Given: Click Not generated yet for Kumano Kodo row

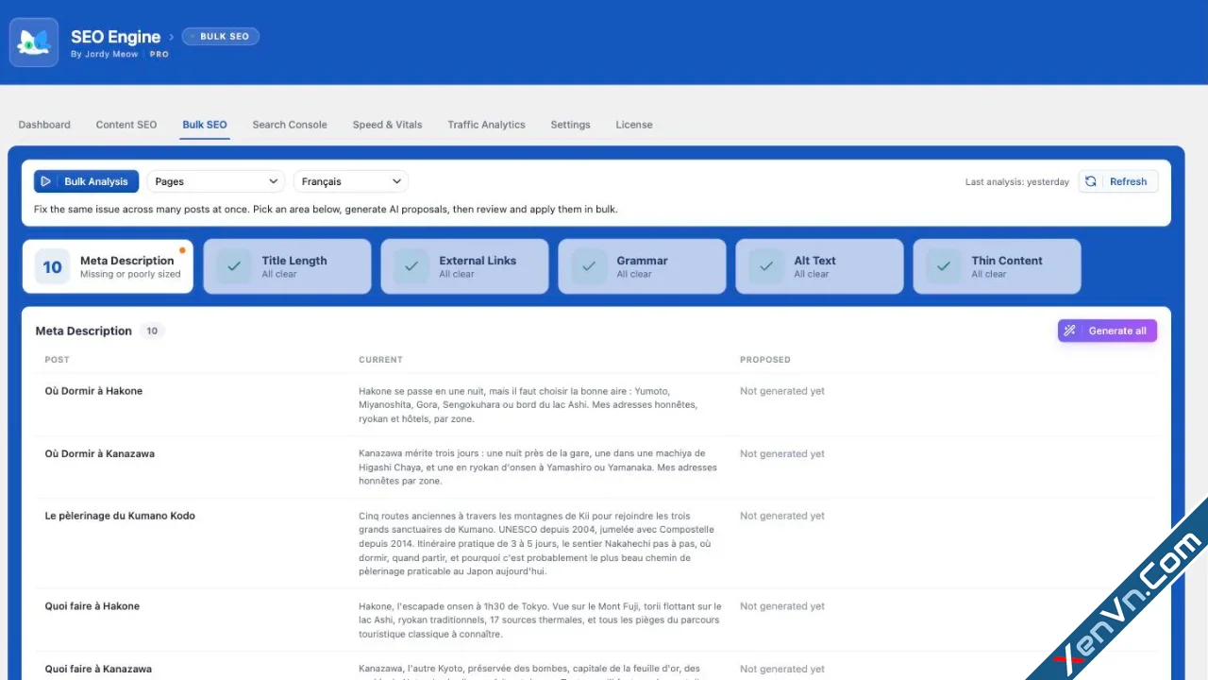Looking at the screenshot, I should [x=782, y=516].
